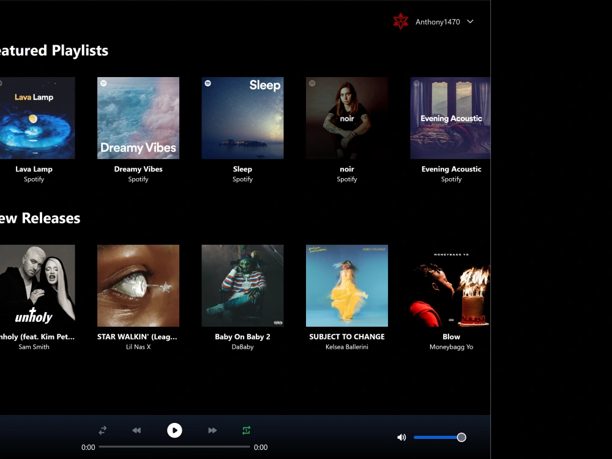Click Spotify label under Sleep
Viewport: 612px width, 459px height.
242,179
